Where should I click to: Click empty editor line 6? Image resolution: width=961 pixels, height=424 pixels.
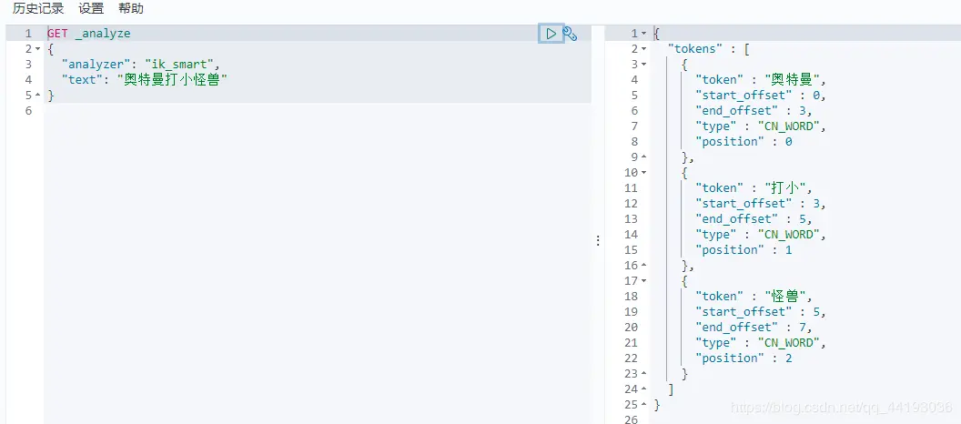click(318, 111)
